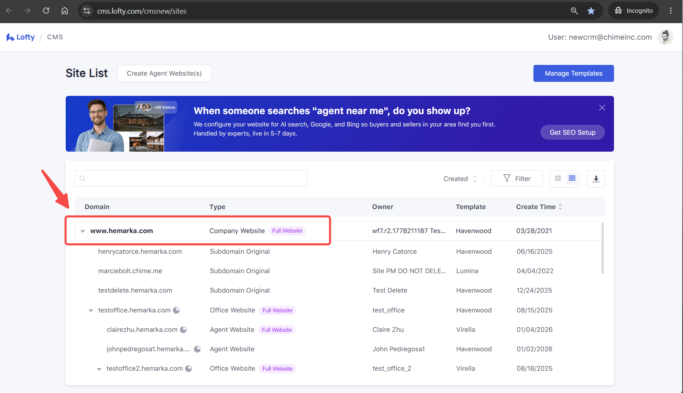Switch to list view
This screenshot has width=683, height=393.
click(x=572, y=178)
